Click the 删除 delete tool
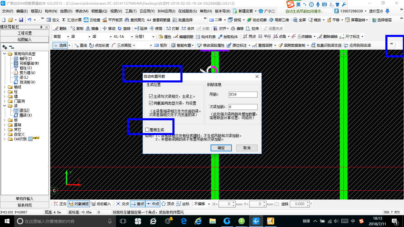Image resolution: width=404 pixels, height=227 pixels. point(60,29)
